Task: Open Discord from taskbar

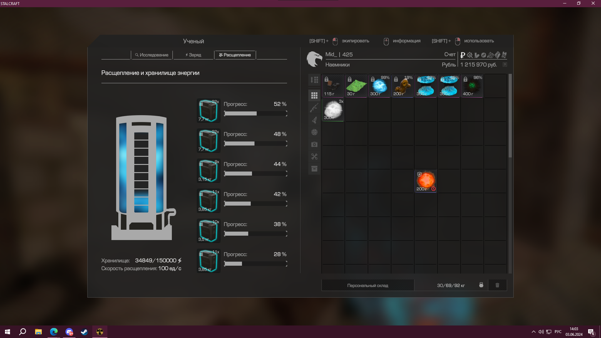Action: [69, 332]
